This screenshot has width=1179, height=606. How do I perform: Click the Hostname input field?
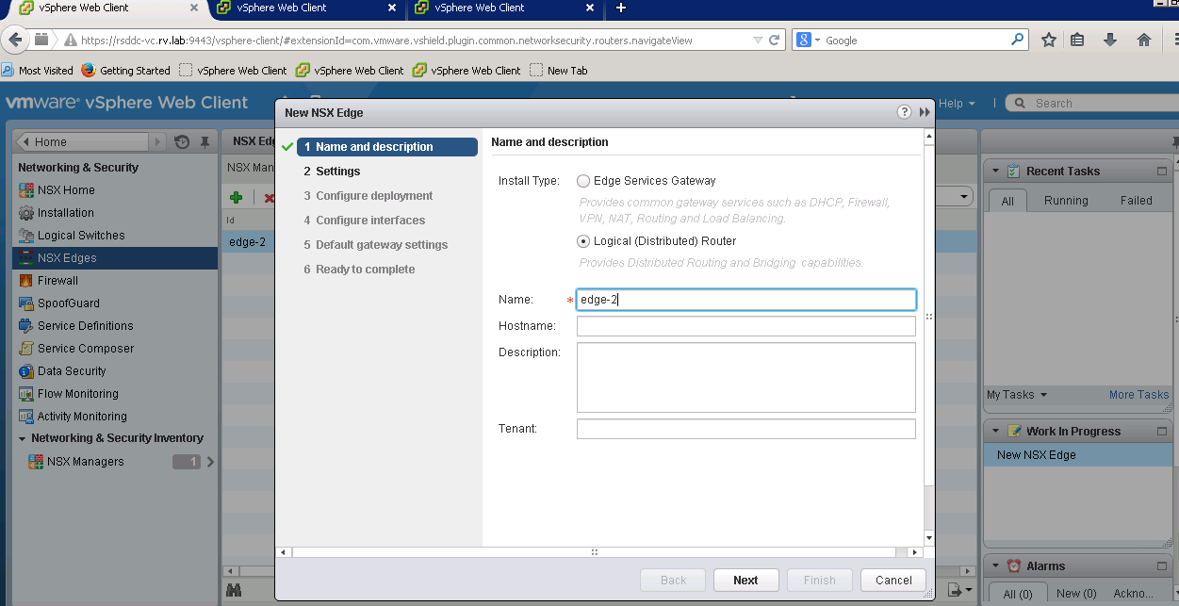pyautogui.click(x=745, y=326)
